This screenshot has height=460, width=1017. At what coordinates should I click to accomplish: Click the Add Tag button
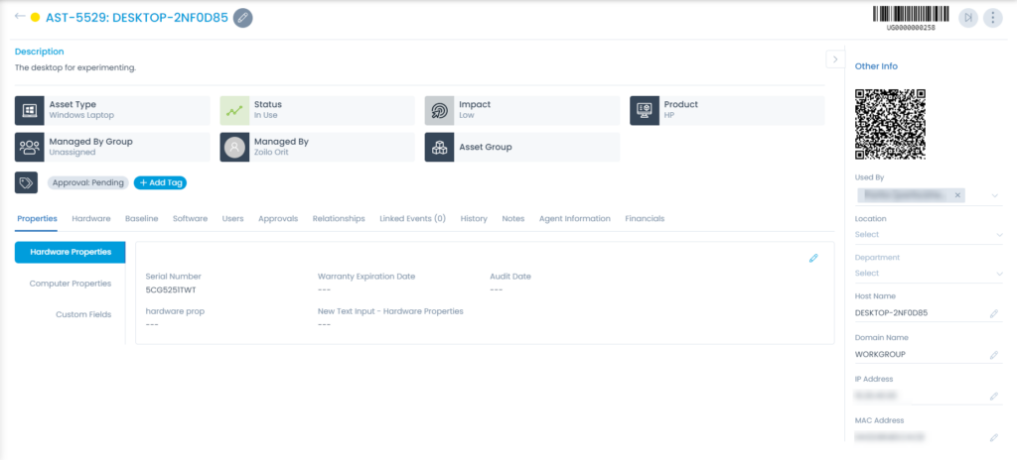160,182
